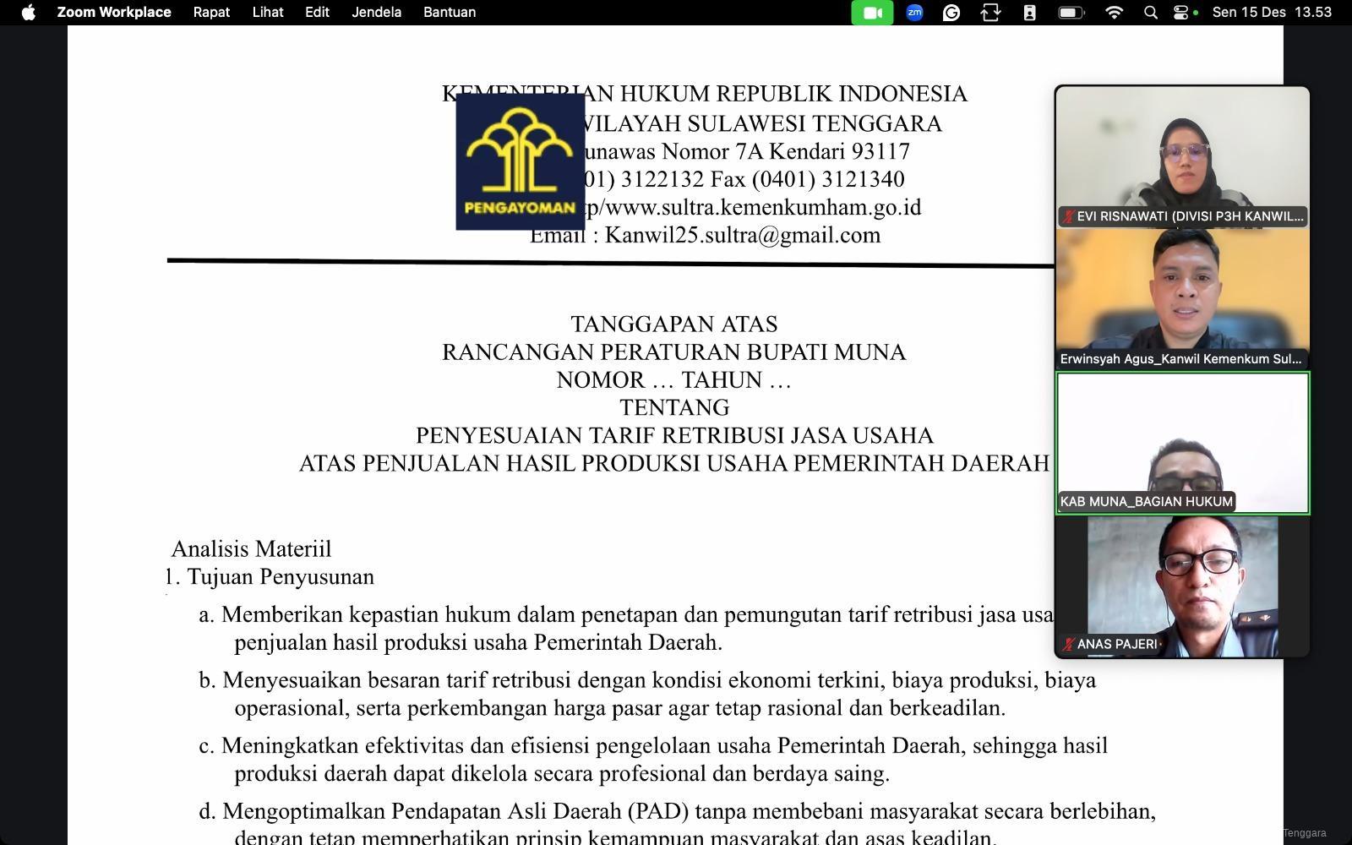The image size is (1352, 845).
Task: Click the Zoom Workplace menu title
Action: 113,13
